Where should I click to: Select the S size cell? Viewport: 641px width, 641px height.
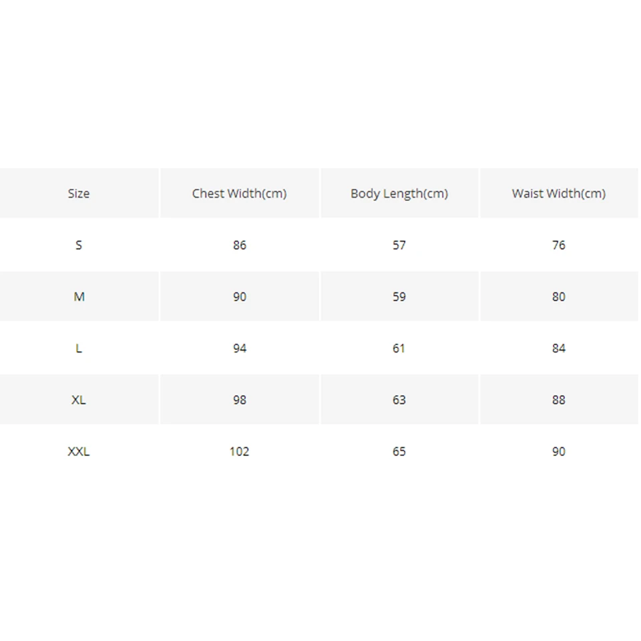point(79,245)
